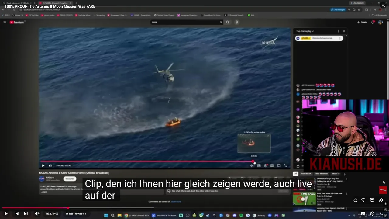Cast the inner video to a device
The height and width of the screenshot is (219, 389).
(279, 165)
